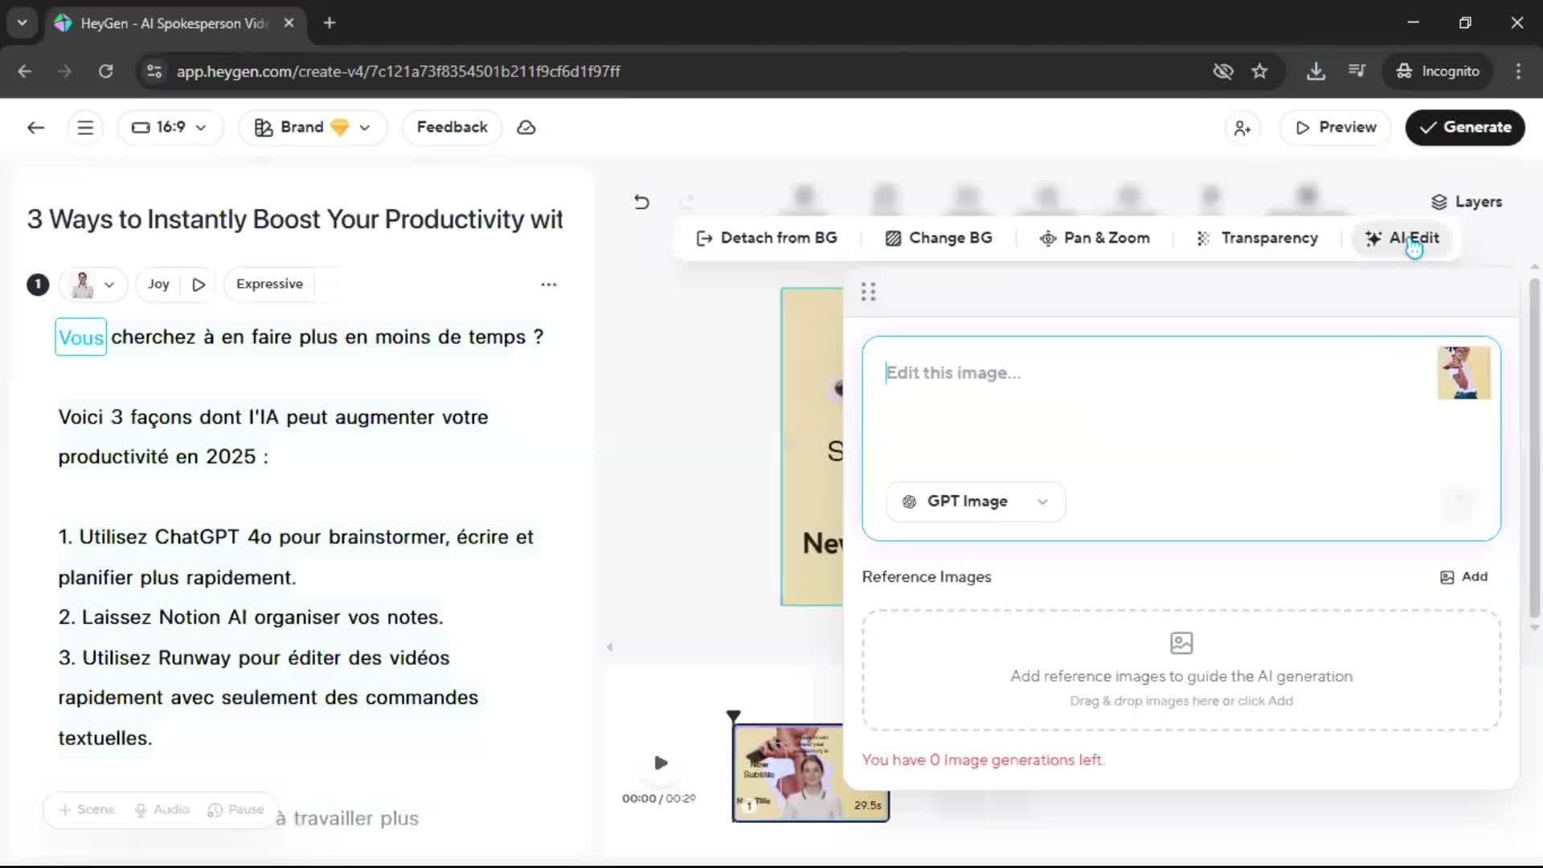Expand the 16:9 aspect ratio dropdown

tap(170, 128)
